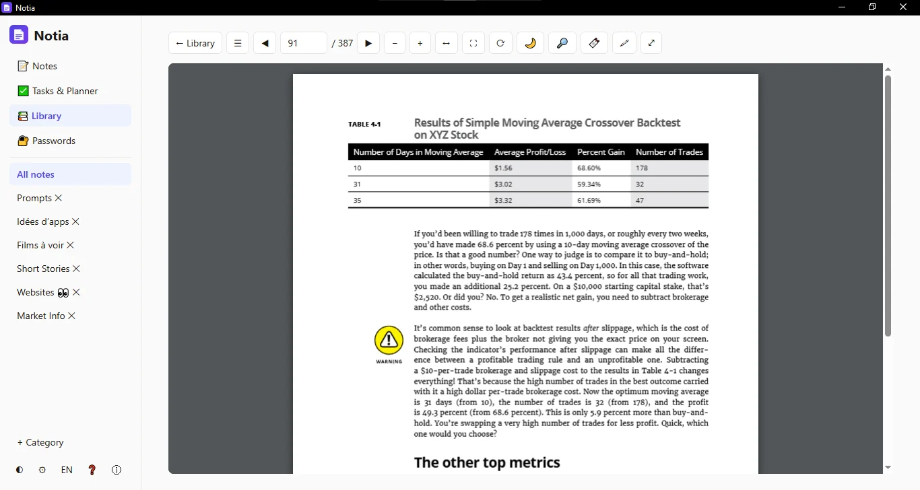Viewport: 920px width, 490px height.
Task: Zoom in with the plus button
Action: pyautogui.click(x=420, y=43)
